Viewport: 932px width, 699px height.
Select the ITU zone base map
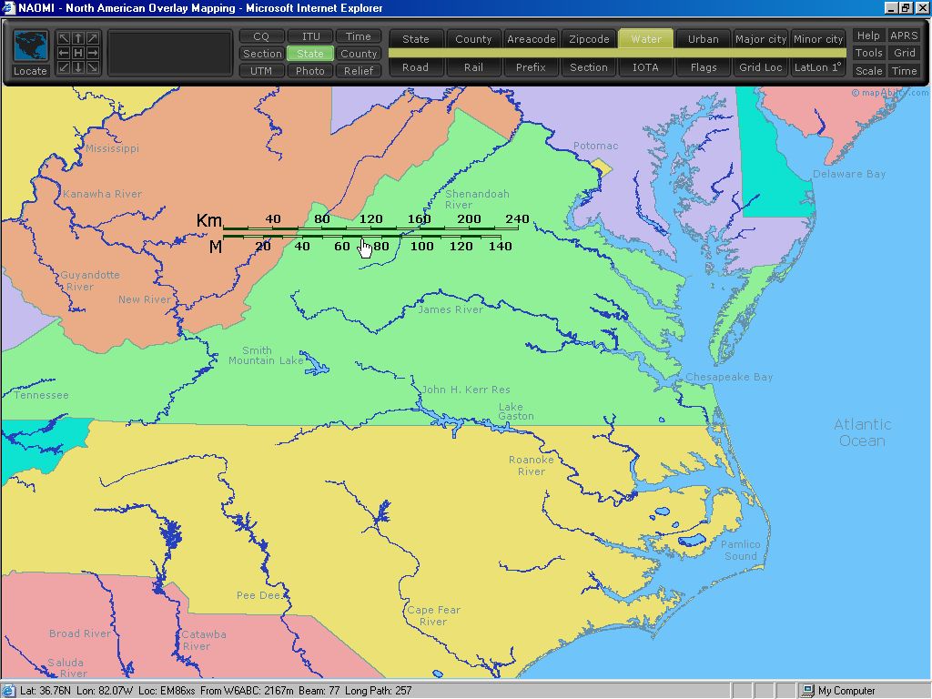pos(310,36)
